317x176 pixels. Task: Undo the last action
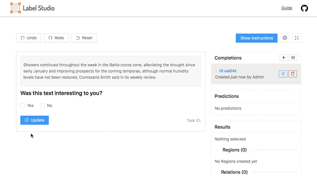pos(28,38)
